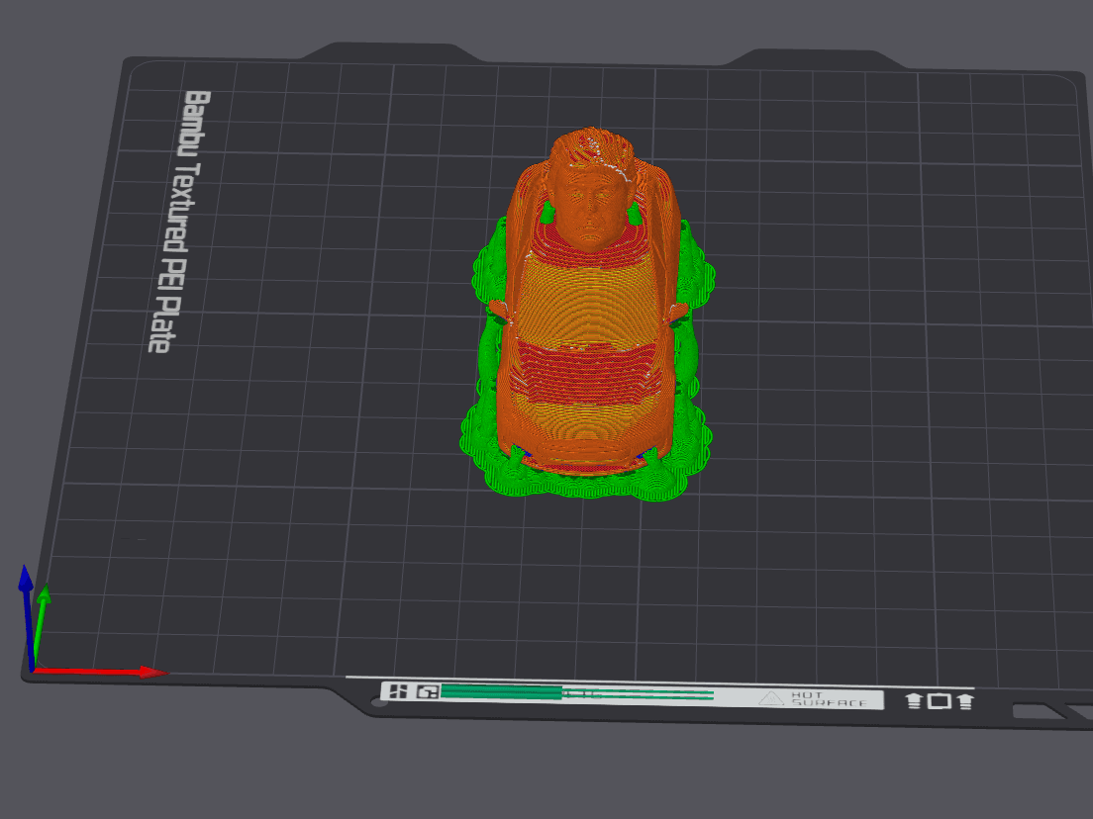Click the car's left side mirror
The image size is (1093, 819).
(499, 309)
